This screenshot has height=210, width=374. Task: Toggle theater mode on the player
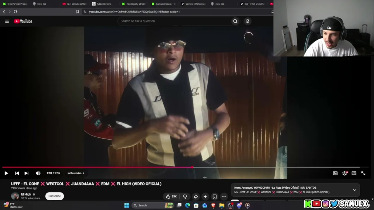pyautogui.click(x=354, y=173)
